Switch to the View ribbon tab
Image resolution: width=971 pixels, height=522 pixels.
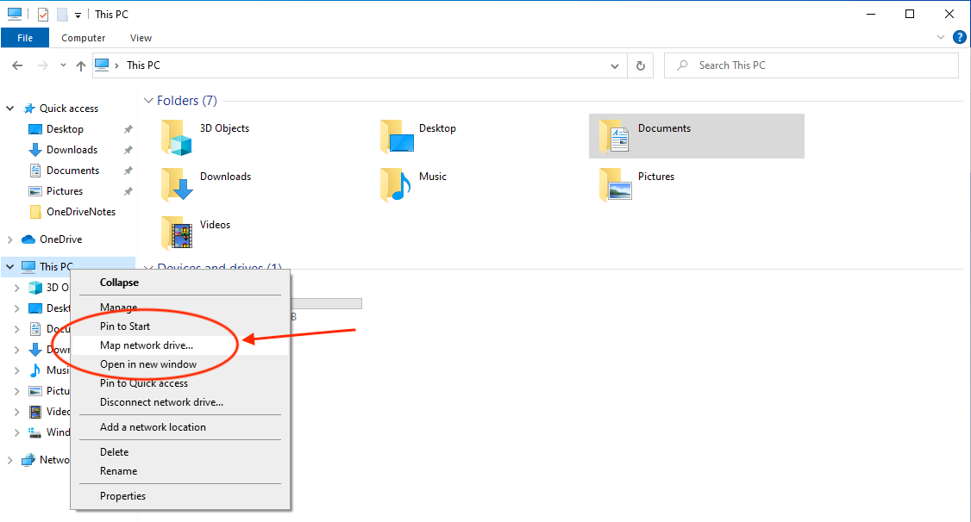pos(141,38)
